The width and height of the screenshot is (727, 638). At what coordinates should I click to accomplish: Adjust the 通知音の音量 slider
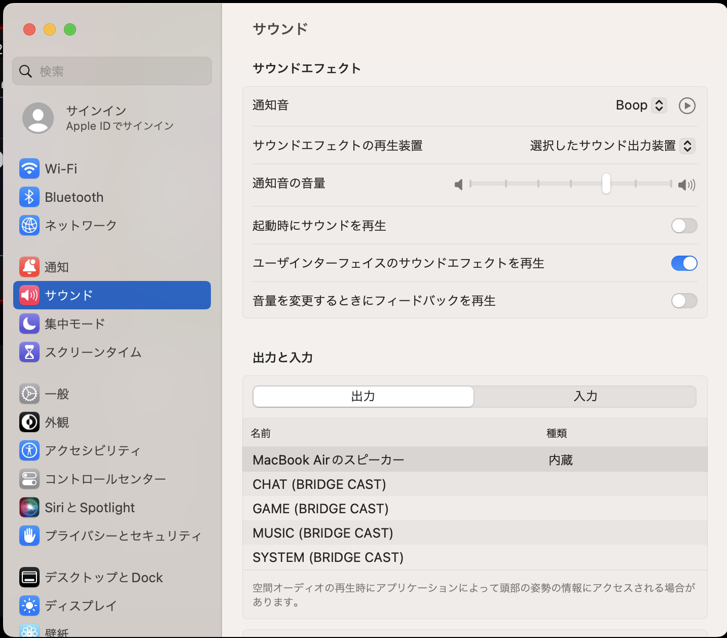606,185
